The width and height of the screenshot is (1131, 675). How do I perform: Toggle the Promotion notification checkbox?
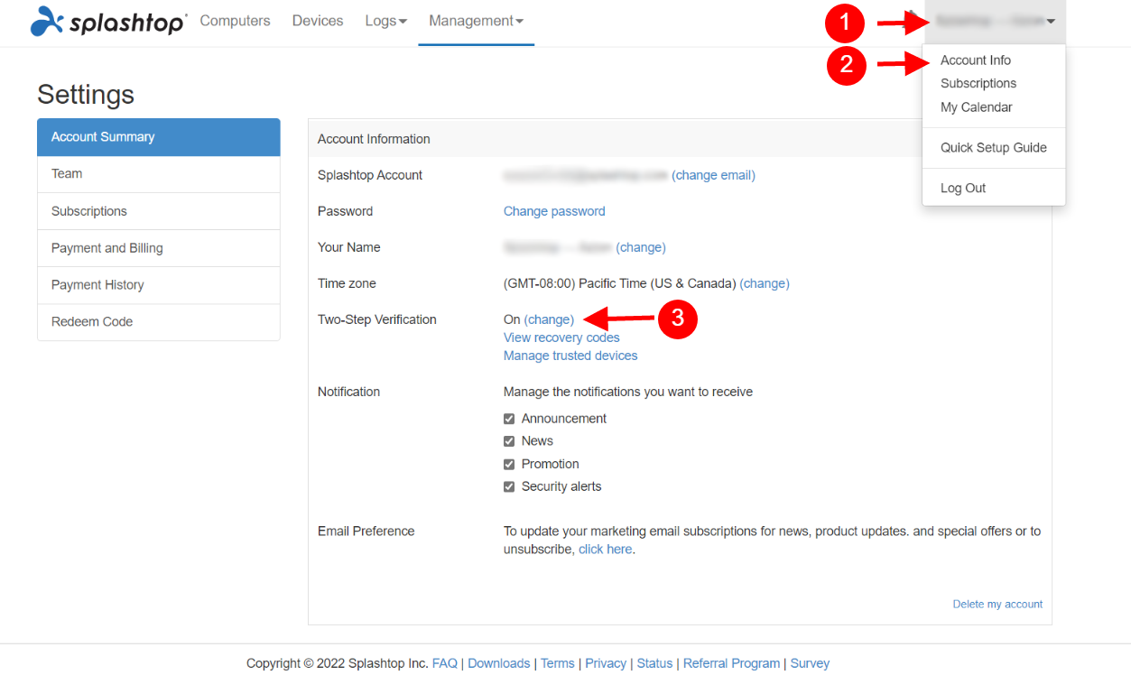(x=509, y=464)
